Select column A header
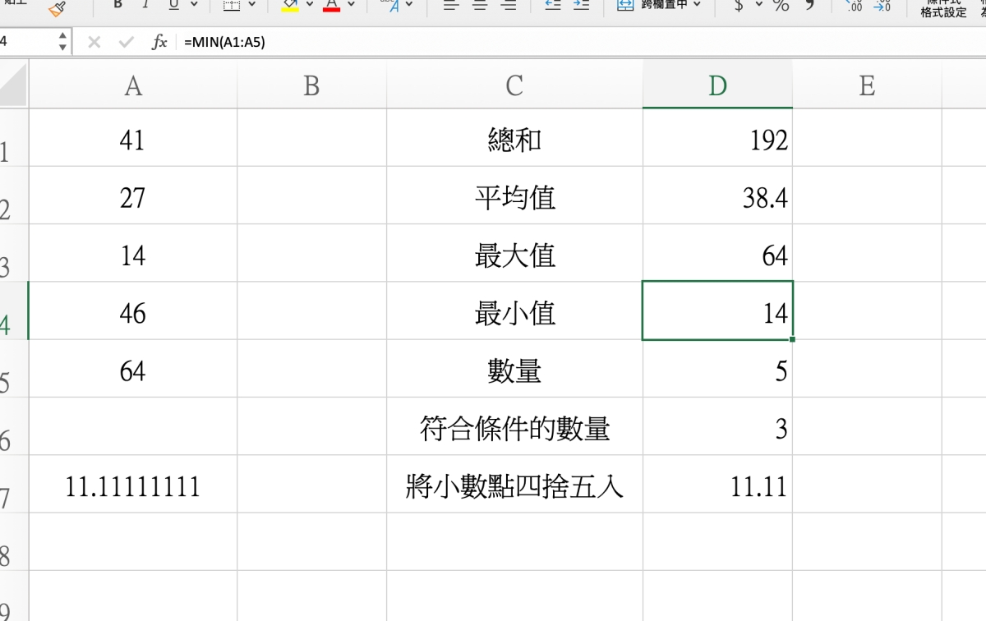986x621 pixels. pos(133,85)
